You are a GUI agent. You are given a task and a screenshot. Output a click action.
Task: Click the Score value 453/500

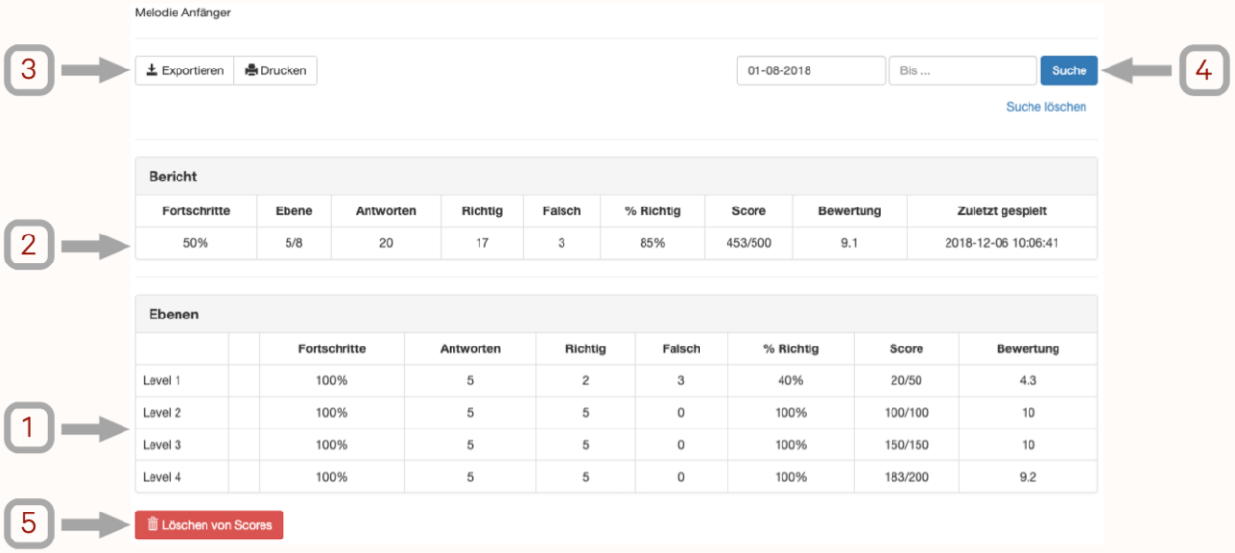[749, 243]
